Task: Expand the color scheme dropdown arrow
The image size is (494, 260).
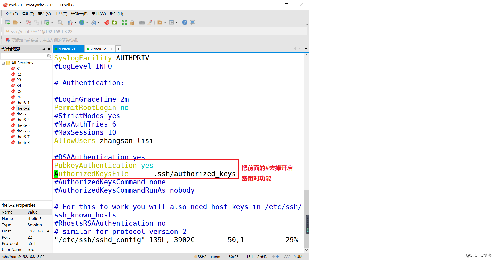Action: click(75, 22)
